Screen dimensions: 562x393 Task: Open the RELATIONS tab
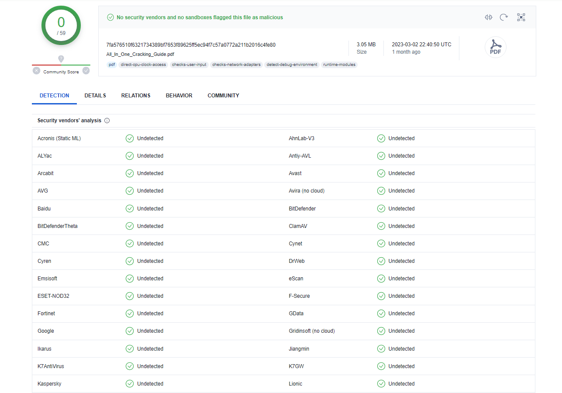click(136, 96)
